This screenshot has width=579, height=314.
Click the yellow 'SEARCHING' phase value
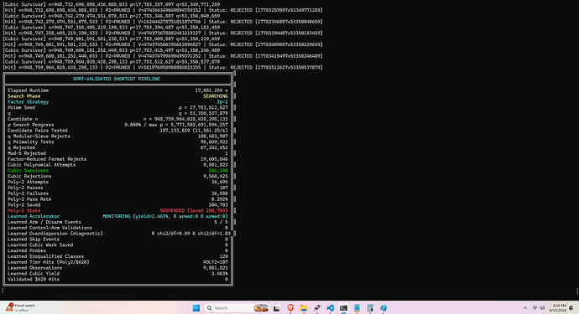point(216,96)
